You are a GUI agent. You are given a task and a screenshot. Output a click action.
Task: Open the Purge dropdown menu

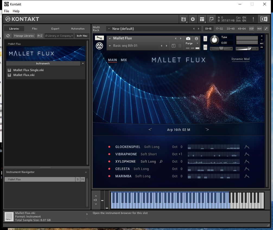(198, 43)
